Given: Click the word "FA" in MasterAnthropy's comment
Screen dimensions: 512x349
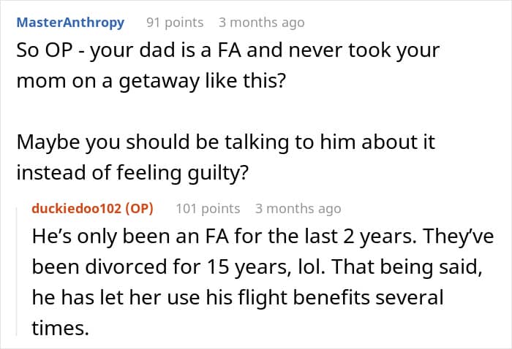Looking at the screenshot, I should 230,50.
